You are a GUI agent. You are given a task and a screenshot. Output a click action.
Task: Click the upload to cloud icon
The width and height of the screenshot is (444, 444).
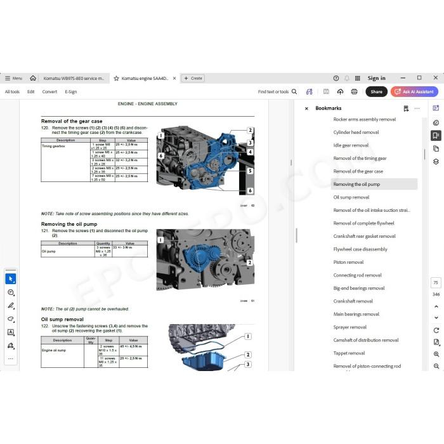[x=340, y=91]
